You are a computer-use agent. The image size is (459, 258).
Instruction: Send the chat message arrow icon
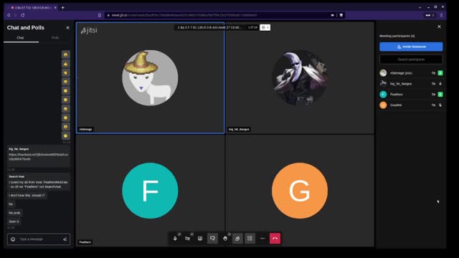click(65, 239)
